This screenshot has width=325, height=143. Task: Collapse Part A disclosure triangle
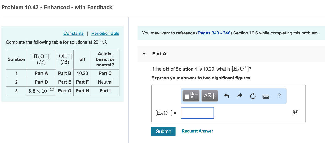144,54
